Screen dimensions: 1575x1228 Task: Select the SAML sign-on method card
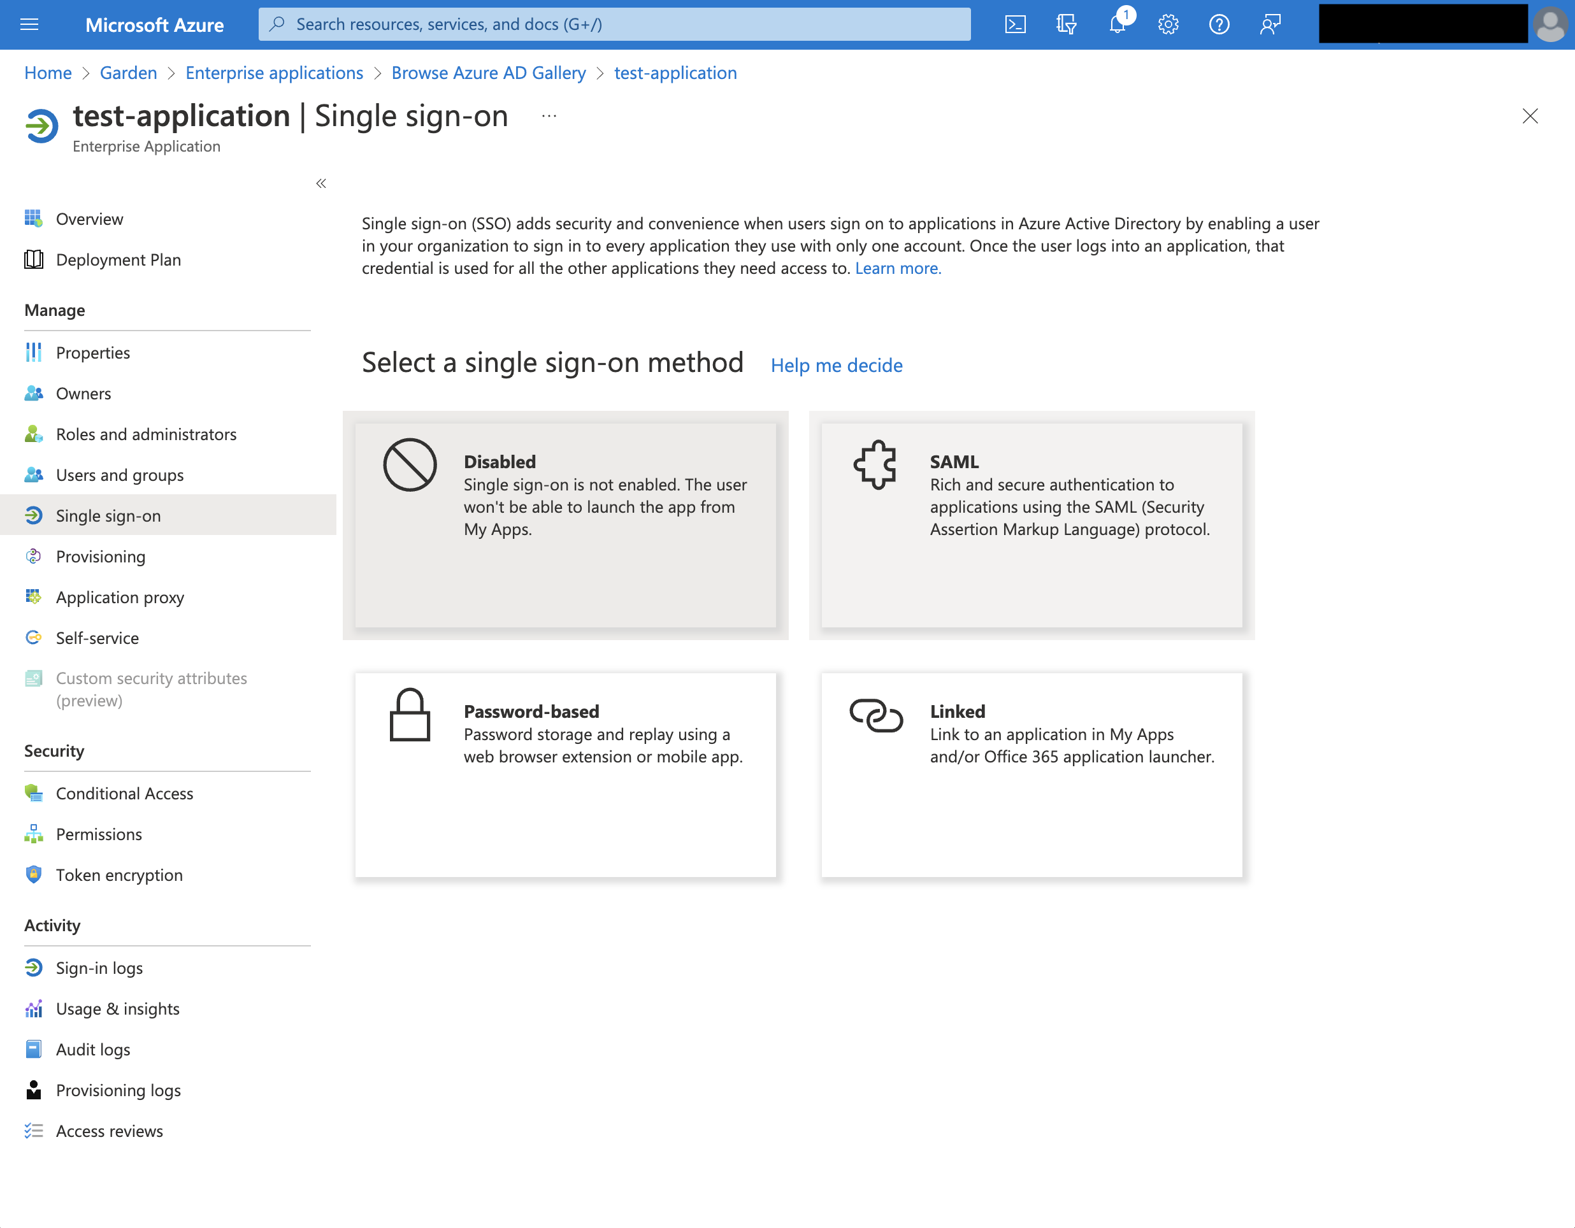(1032, 525)
